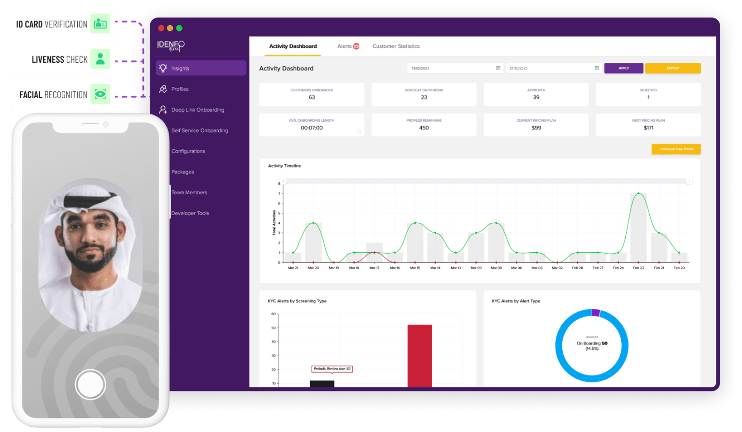Click the red bar in KYC Alerts chart
This screenshot has height=432, width=742.
(x=419, y=358)
